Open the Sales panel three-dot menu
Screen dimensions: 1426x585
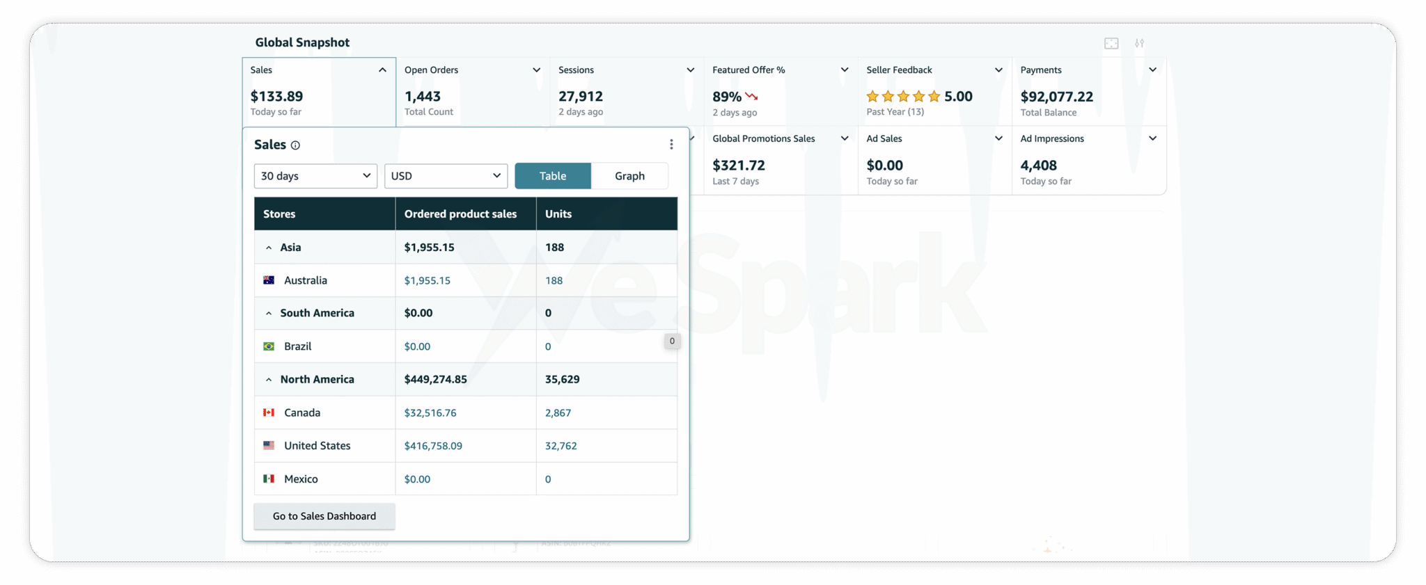coord(671,145)
